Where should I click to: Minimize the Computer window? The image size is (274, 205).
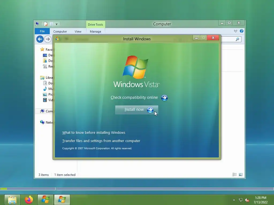[x=222, y=23]
